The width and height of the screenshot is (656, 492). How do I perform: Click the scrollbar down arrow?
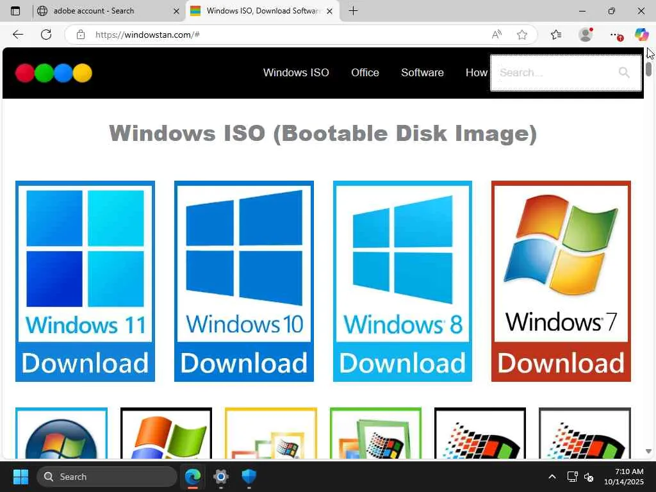point(648,452)
